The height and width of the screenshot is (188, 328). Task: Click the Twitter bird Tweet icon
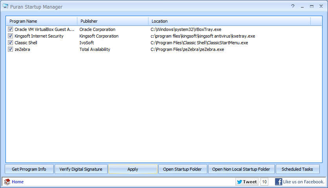(240, 182)
